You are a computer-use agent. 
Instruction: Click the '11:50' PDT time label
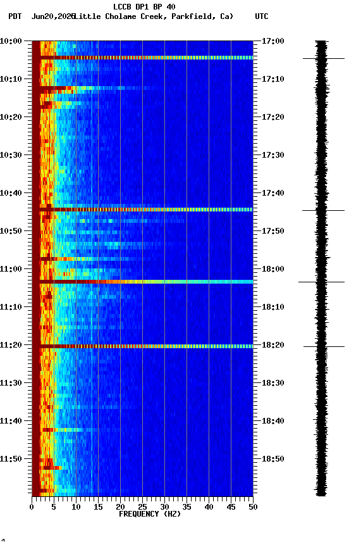(11, 459)
